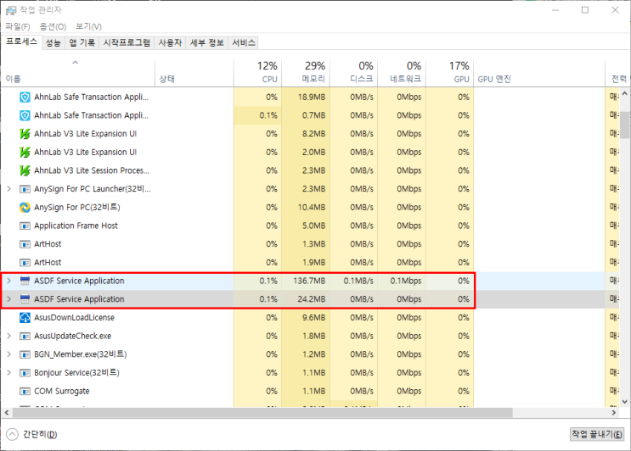Image resolution: width=631 pixels, height=451 pixels.
Task: Sort by the 이름 column header
Action: tap(77, 73)
